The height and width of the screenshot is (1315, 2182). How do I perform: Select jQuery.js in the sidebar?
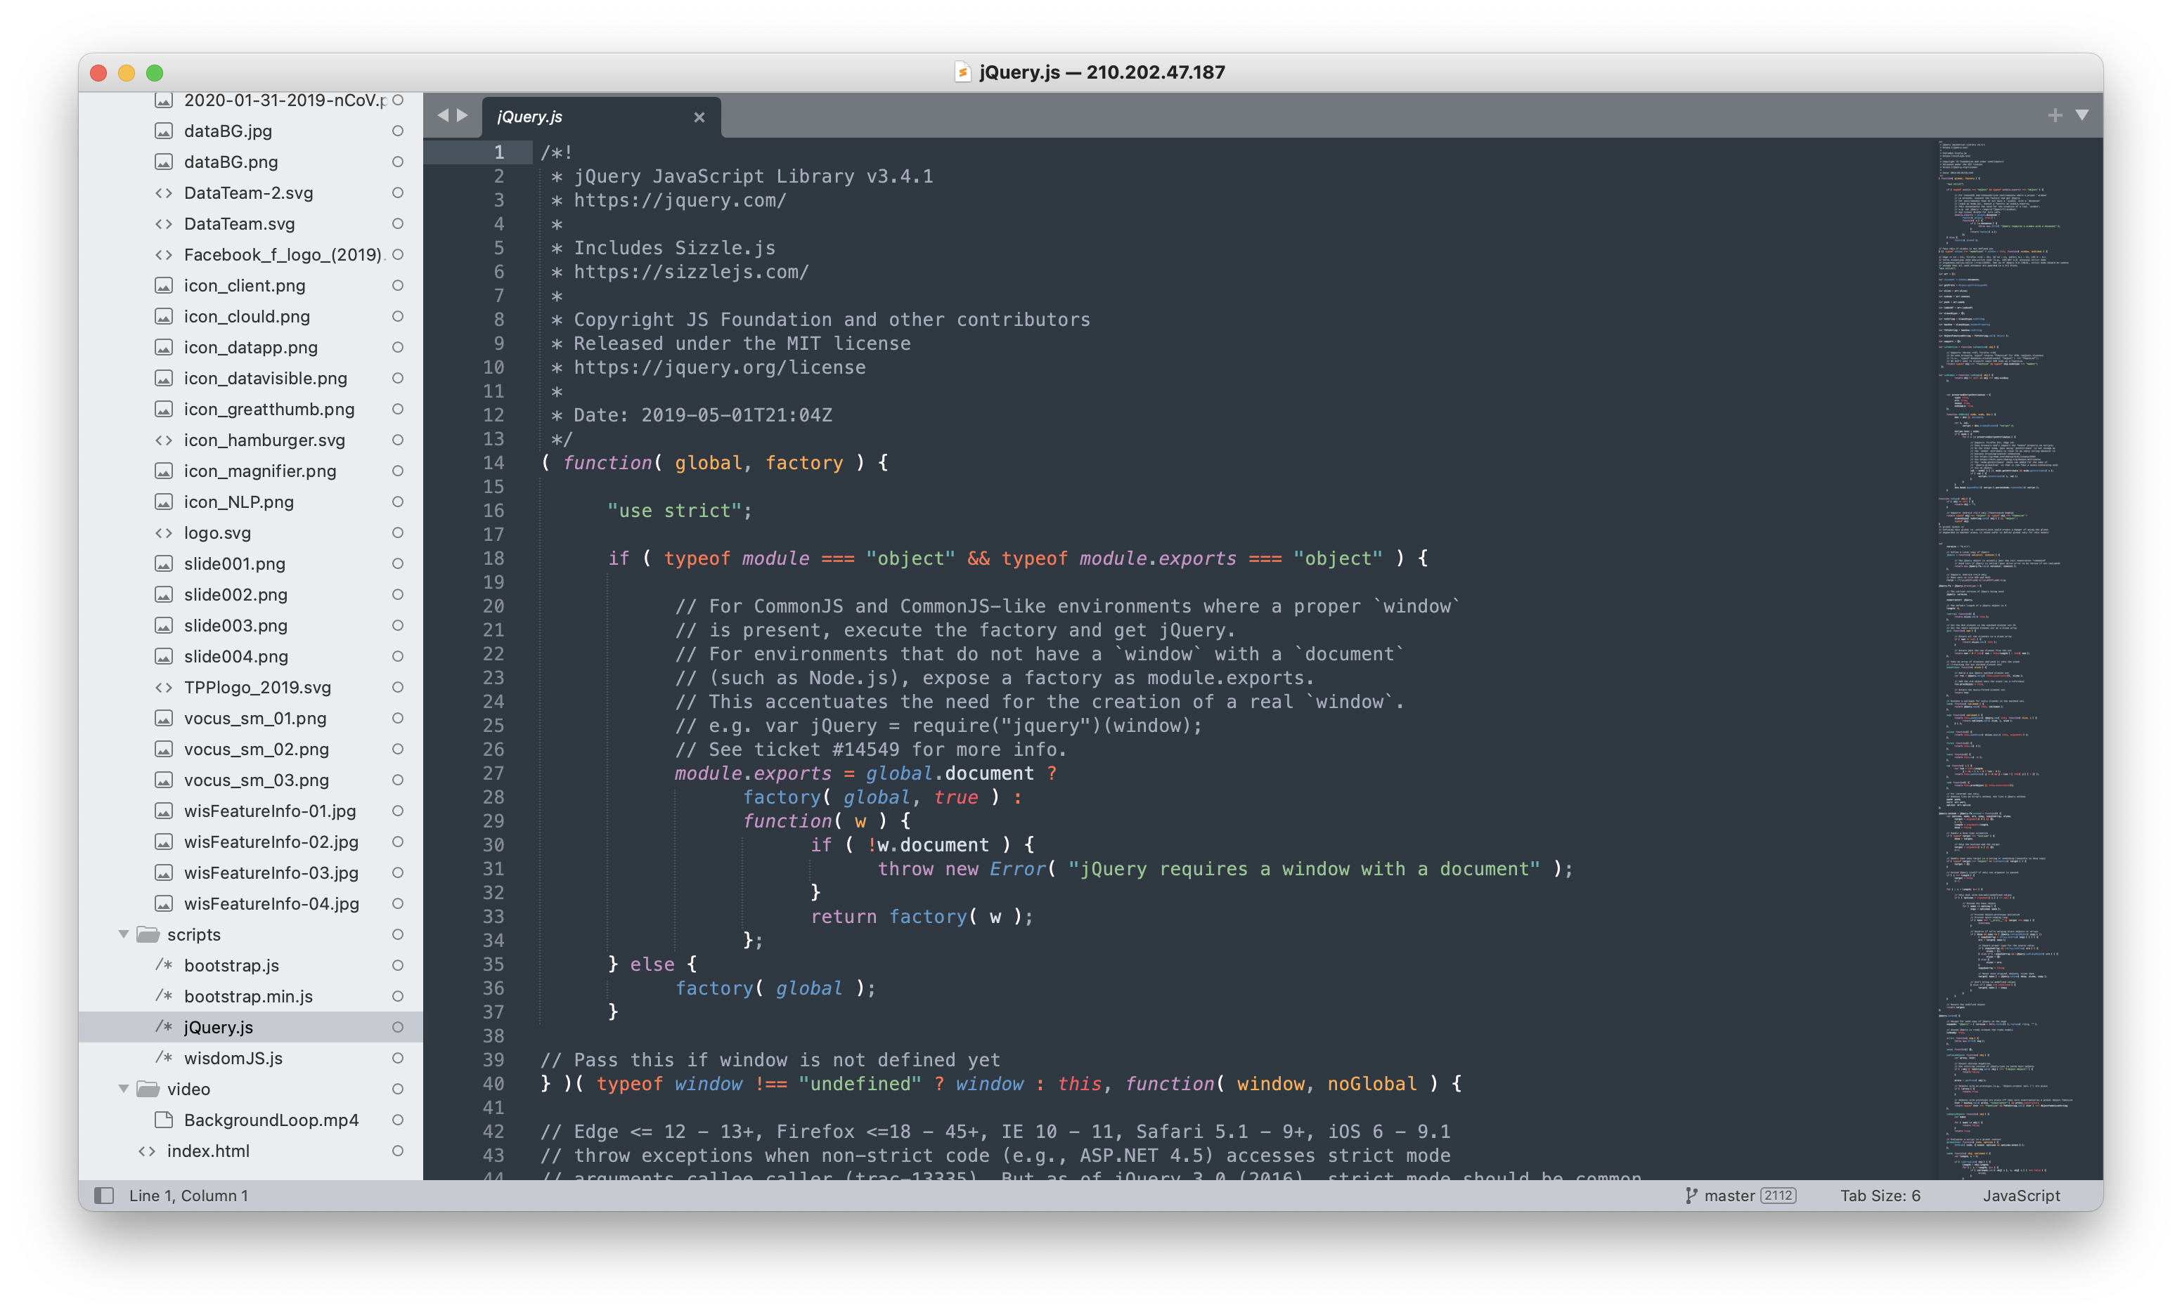click(251, 1028)
